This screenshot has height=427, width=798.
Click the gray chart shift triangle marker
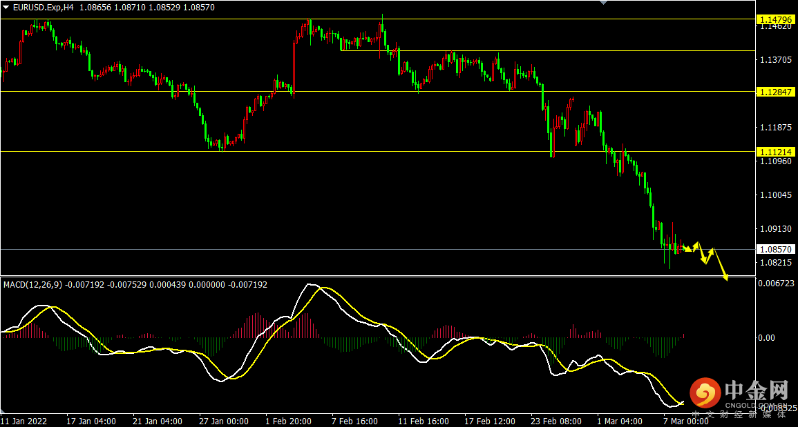(x=605, y=3)
